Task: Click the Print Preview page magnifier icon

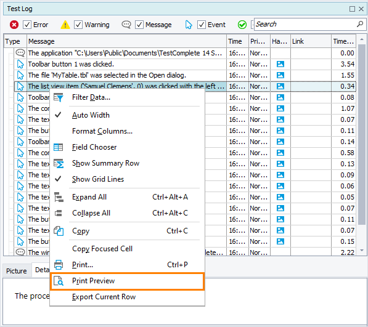Action: coord(59,281)
